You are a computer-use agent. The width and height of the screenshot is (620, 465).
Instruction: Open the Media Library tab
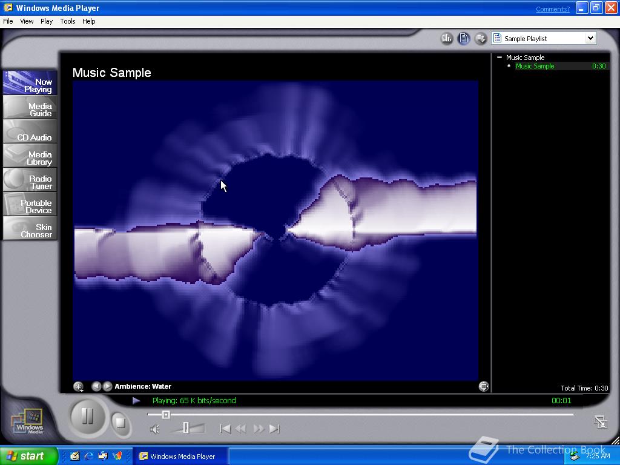(30, 156)
